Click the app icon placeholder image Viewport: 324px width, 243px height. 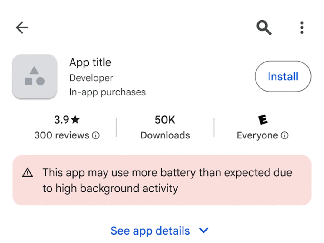(35, 76)
